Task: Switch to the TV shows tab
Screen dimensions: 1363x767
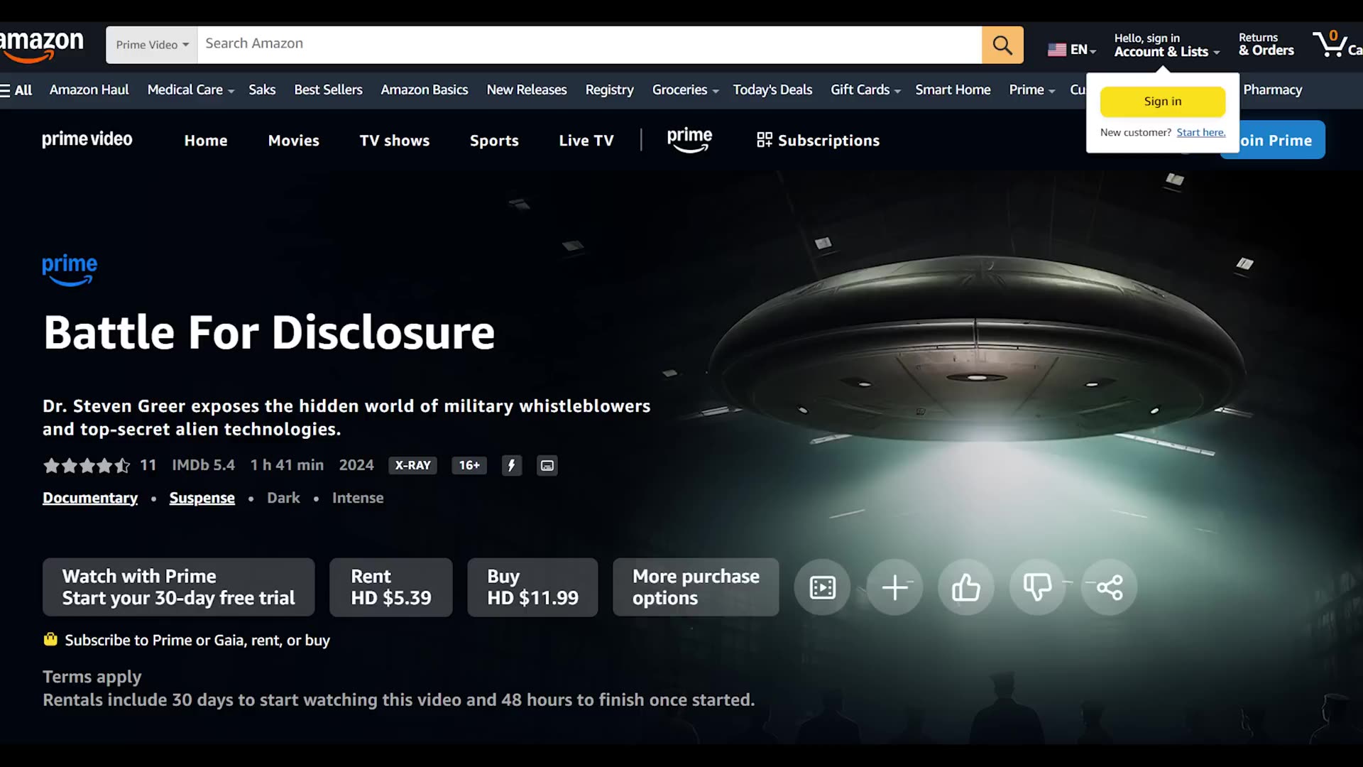Action: pyautogui.click(x=395, y=140)
